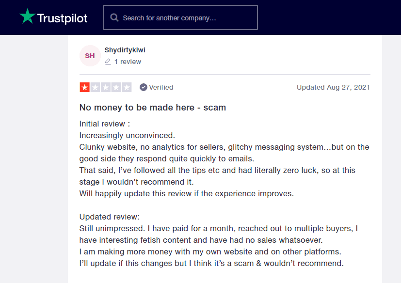Click the fifth grey rating star
This screenshot has width=401, height=283.
127,87
